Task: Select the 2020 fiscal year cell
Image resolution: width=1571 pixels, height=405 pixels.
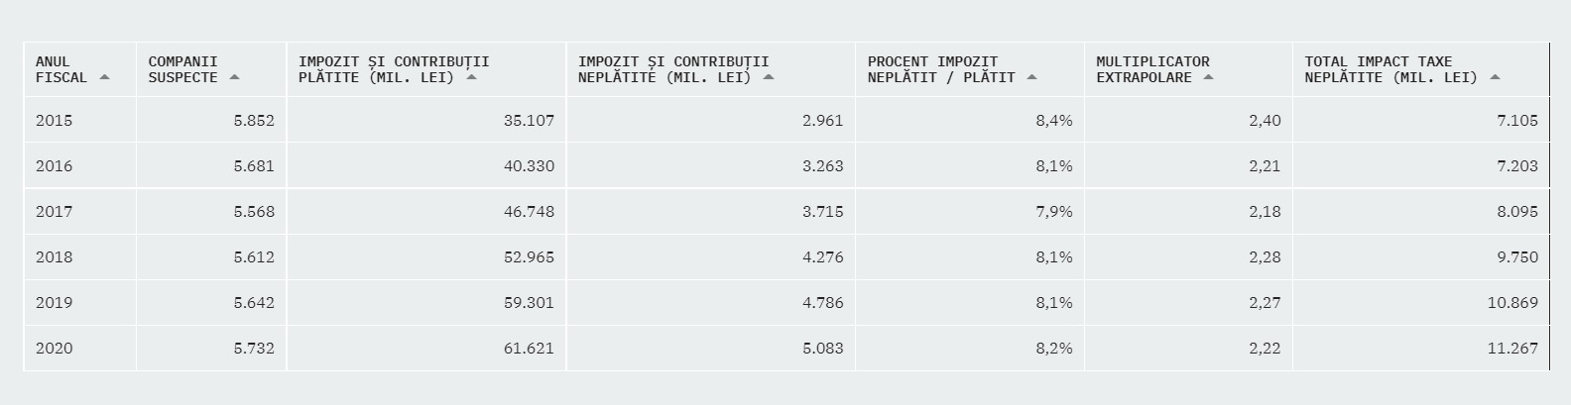Action: (x=80, y=349)
